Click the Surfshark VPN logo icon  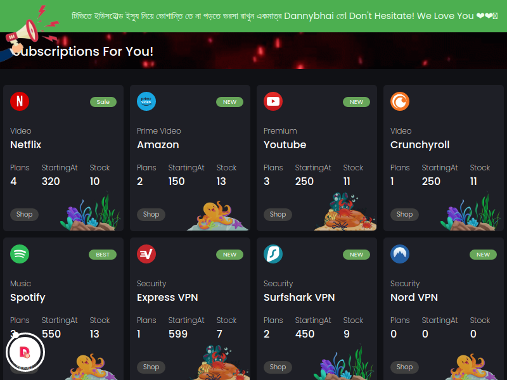(273, 255)
